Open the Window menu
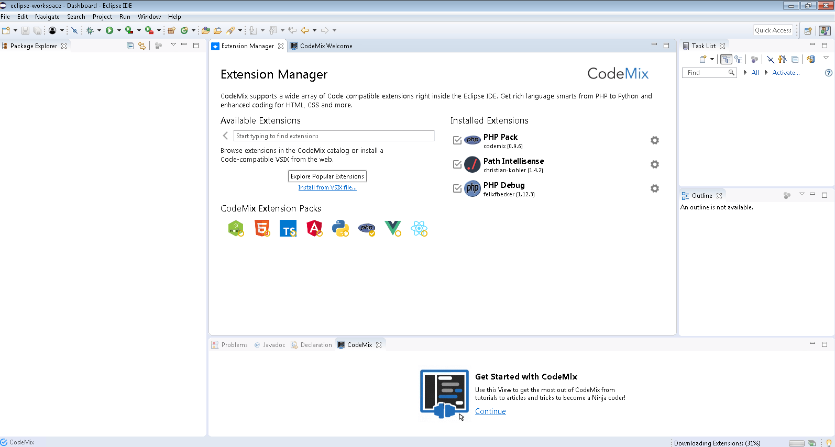Image resolution: width=835 pixels, height=447 pixels. (149, 17)
